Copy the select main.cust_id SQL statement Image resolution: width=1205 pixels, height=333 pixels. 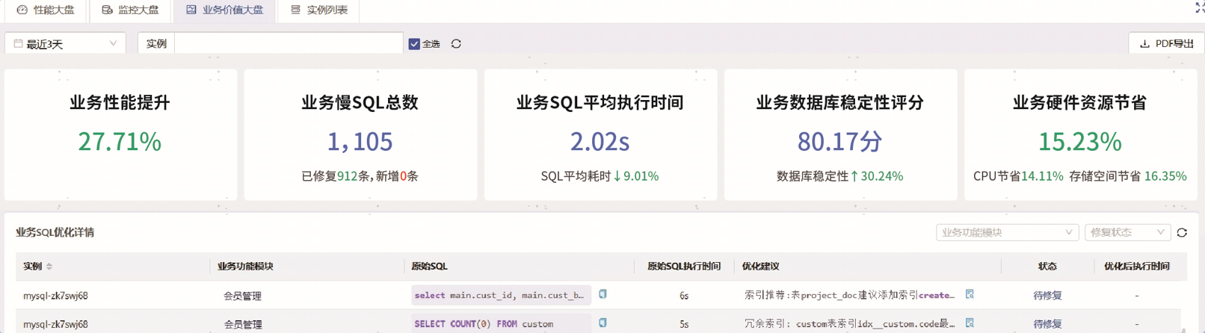click(x=602, y=295)
